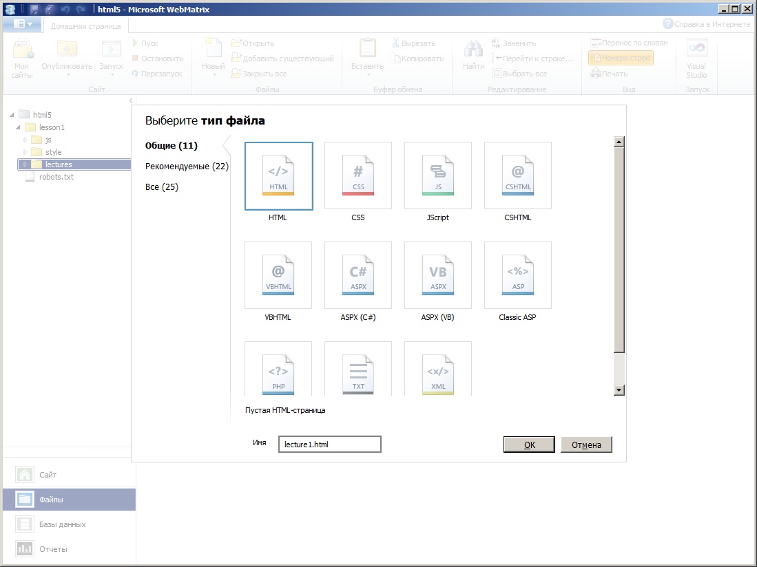Show the Общие (11) category

(x=172, y=146)
